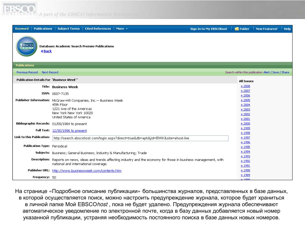The height and width of the screenshot is (228, 305).
Task: Click the Publications section header
Action: point(25,65)
